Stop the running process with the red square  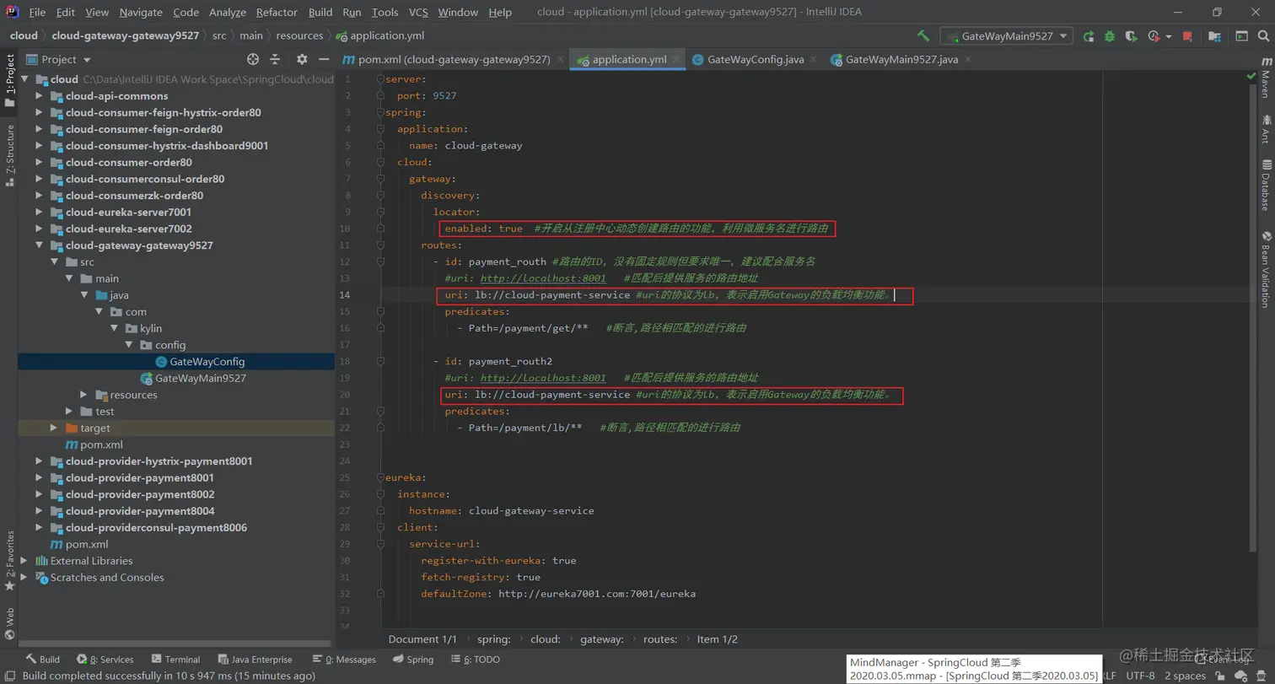[1187, 36]
